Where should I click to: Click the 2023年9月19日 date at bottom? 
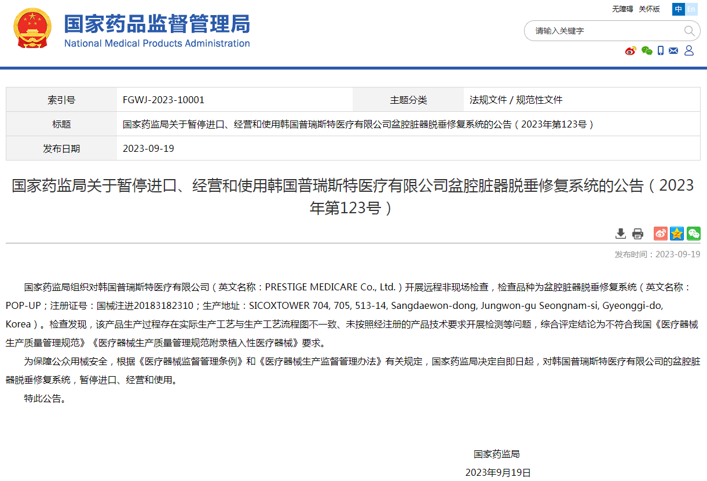tap(498, 472)
